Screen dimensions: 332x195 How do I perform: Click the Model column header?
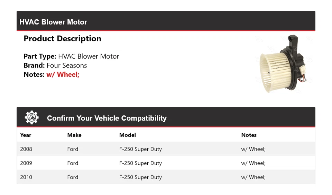128,135
